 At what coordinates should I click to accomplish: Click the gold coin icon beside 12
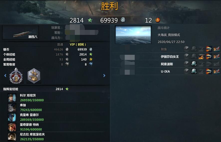pos(158,20)
